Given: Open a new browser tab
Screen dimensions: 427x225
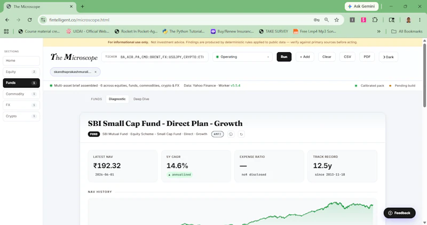Looking at the screenshot, I should pos(83,6).
